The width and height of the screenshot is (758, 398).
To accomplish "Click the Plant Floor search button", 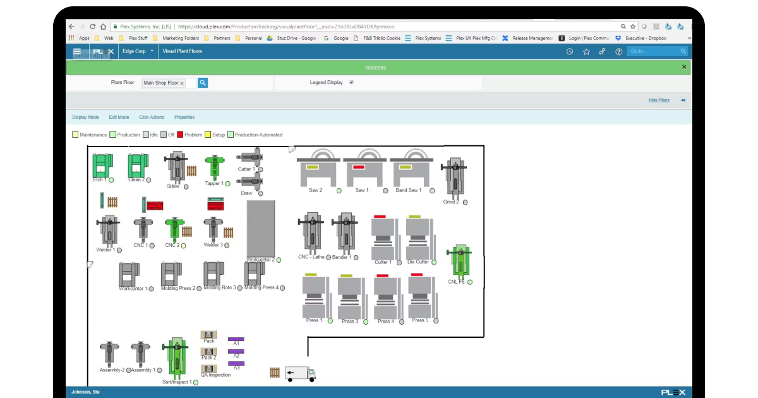I will click(x=203, y=83).
